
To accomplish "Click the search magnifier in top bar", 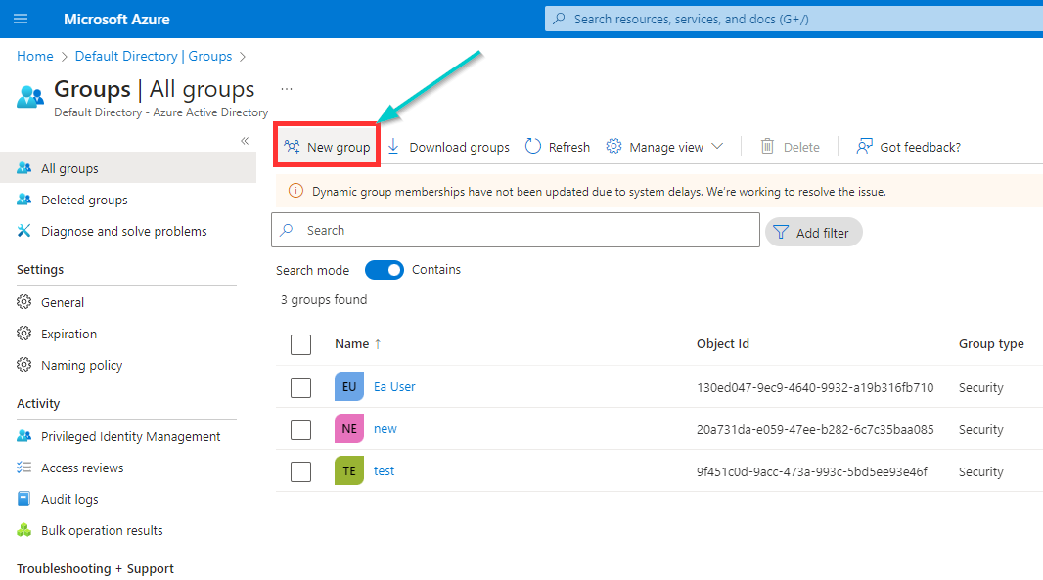I will [x=560, y=19].
